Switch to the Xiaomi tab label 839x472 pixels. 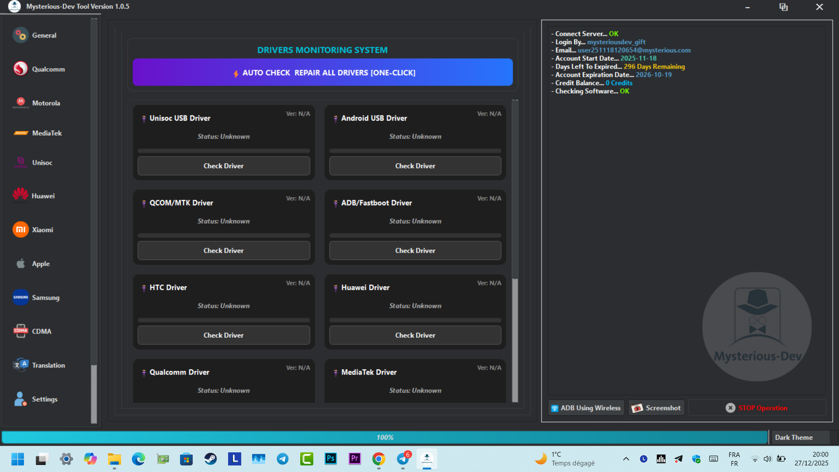click(x=42, y=230)
